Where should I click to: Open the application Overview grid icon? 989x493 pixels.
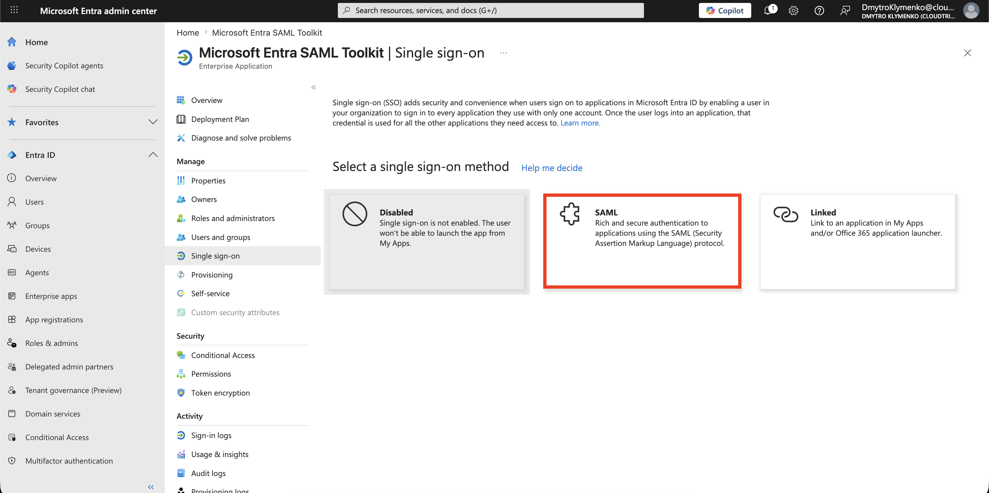[181, 100]
